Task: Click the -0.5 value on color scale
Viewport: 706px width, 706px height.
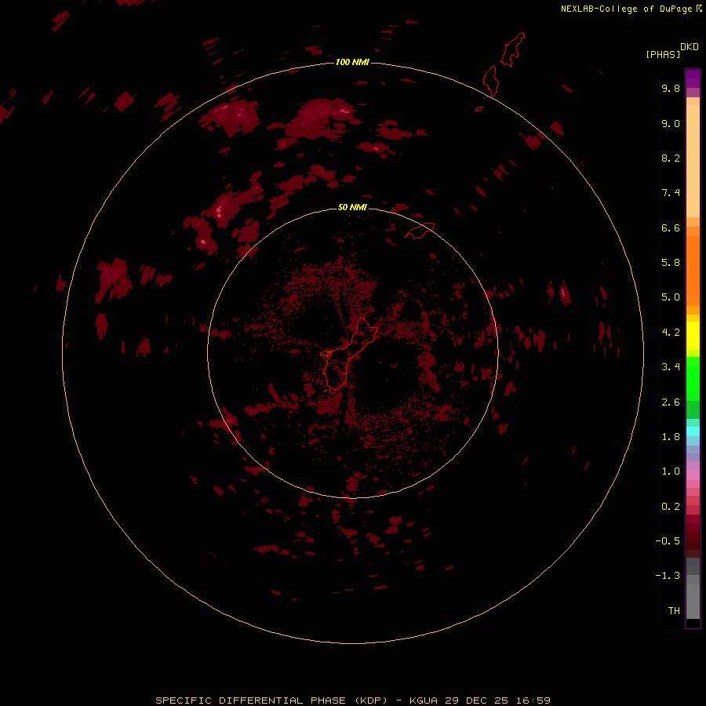Action: pyautogui.click(x=668, y=541)
